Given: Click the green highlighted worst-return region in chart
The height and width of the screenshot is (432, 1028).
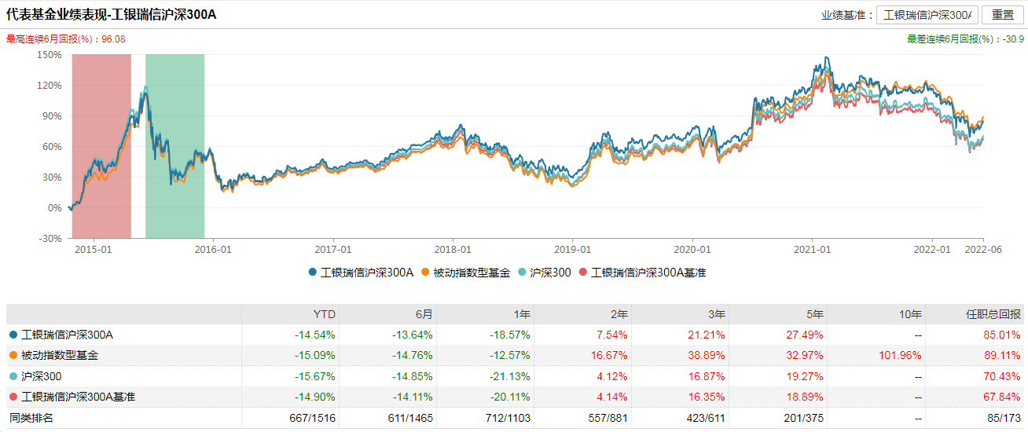Looking at the screenshot, I should tap(174, 145).
